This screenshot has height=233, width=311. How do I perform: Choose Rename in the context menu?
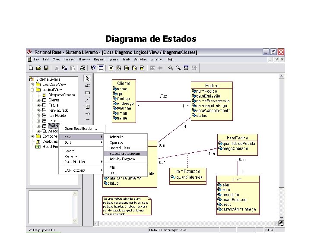[81, 156]
